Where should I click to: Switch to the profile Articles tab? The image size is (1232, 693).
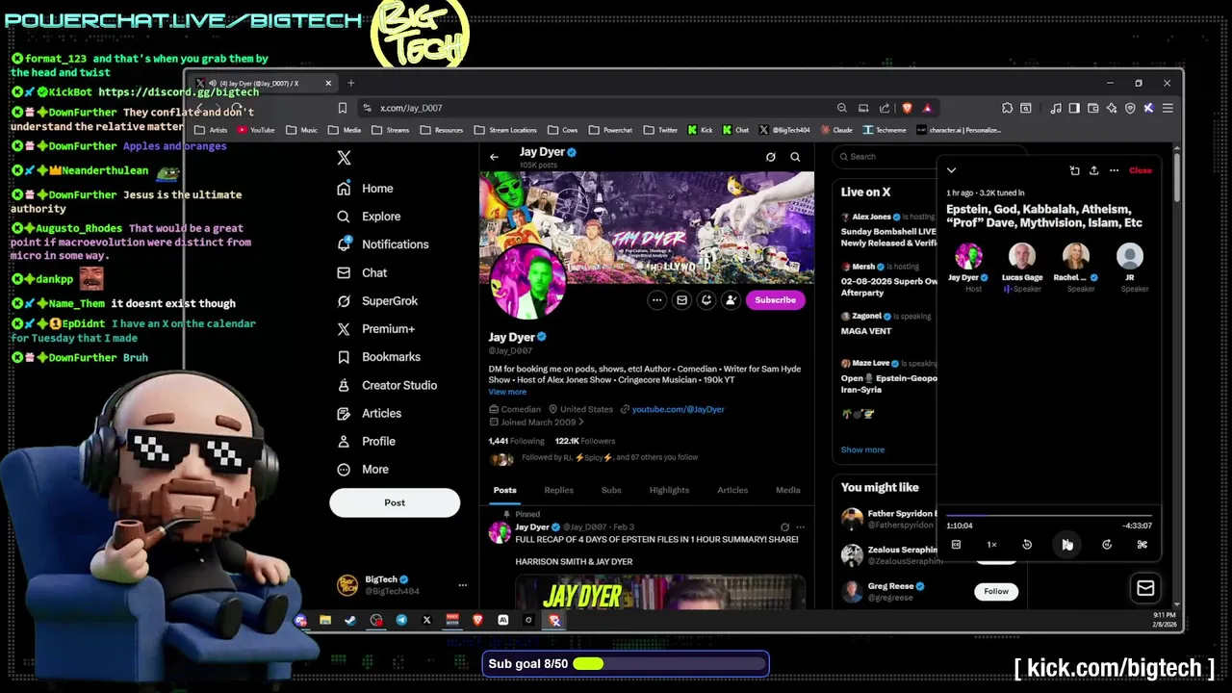point(732,490)
